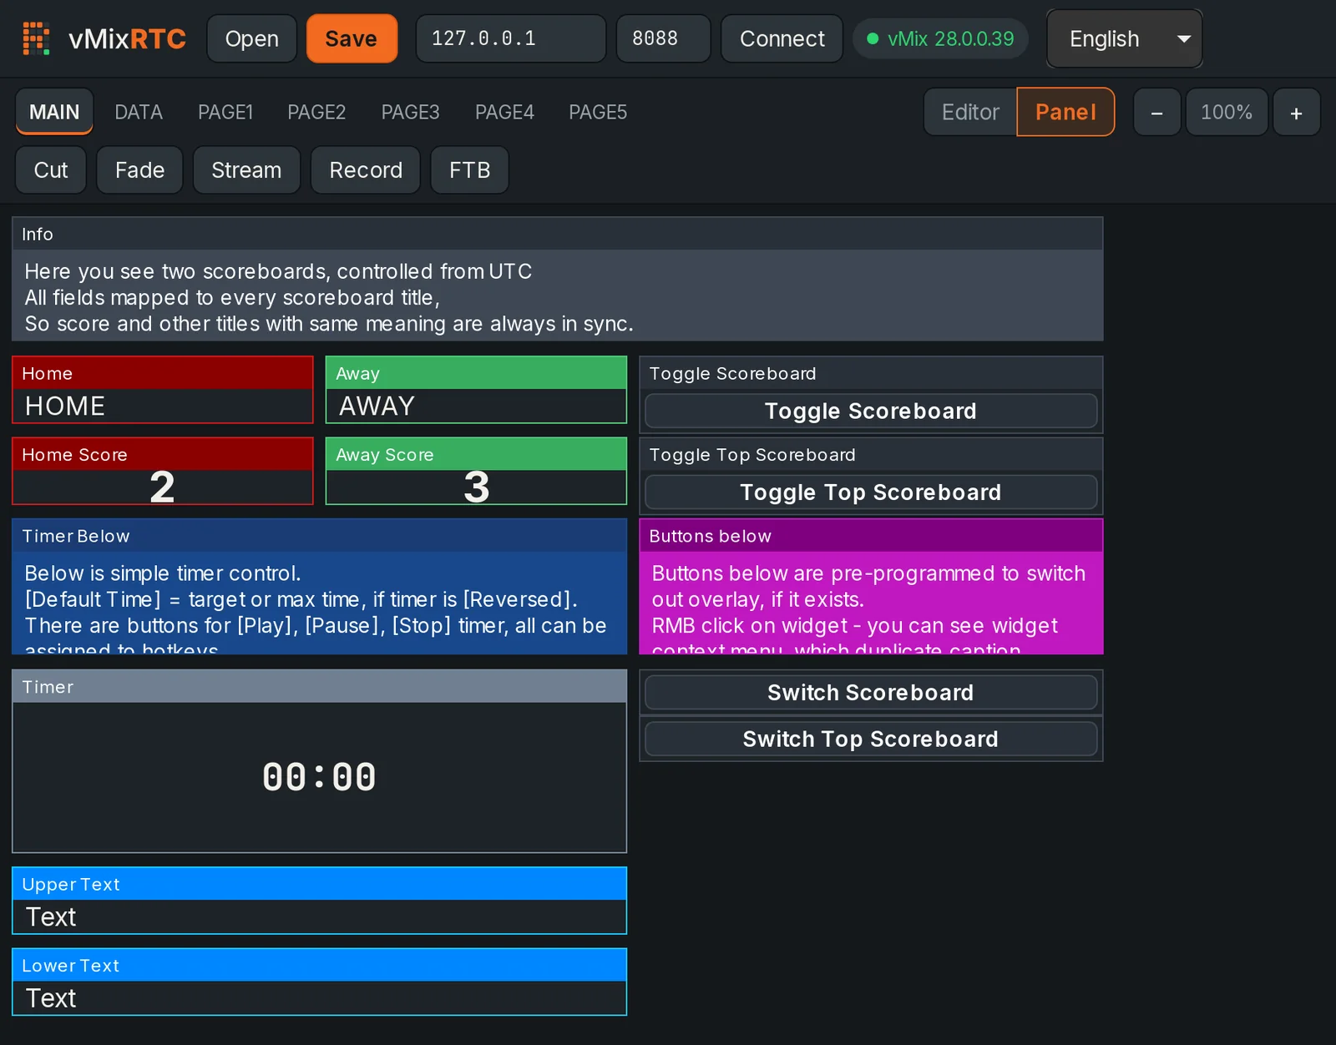The height and width of the screenshot is (1045, 1336).
Task: Open the English language dropdown
Action: click(x=1124, y=38)
